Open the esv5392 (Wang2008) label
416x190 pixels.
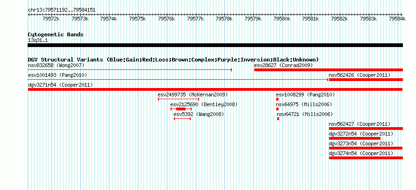coord(199,114)
